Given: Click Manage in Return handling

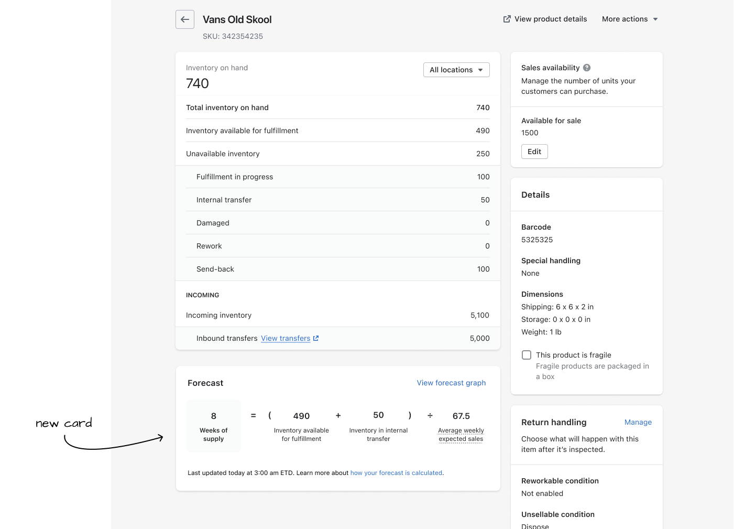Looking at the screenshot, I should click(638, 422).
